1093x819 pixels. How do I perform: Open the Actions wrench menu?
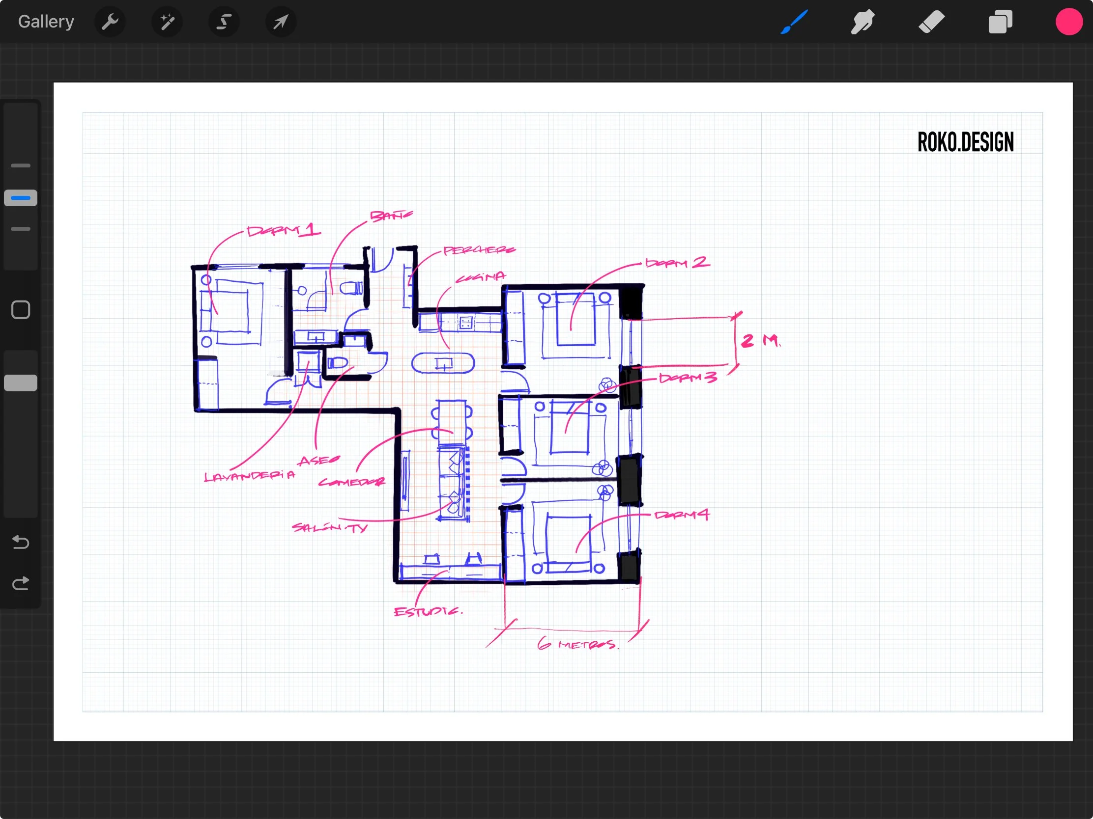click(110, 22)
